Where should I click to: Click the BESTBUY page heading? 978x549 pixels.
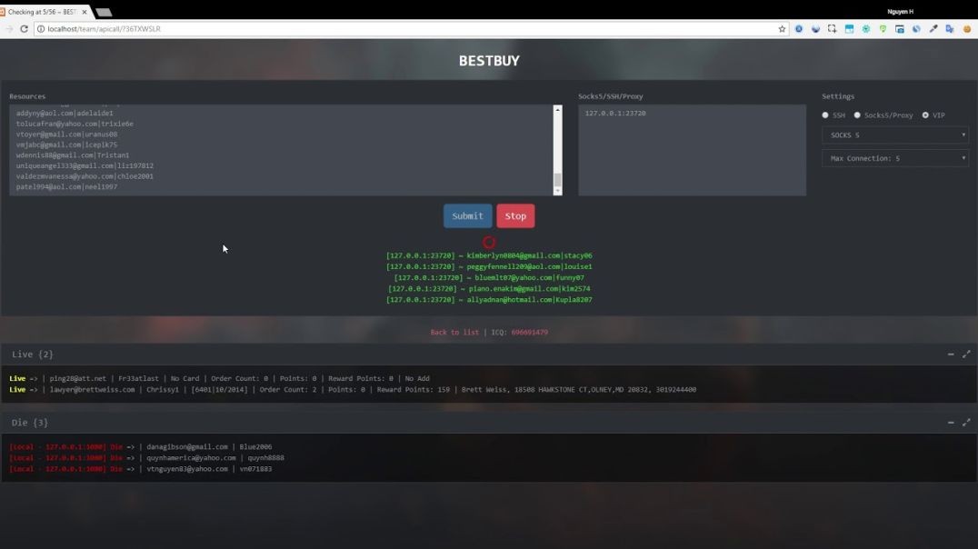[x=489, y=61]
